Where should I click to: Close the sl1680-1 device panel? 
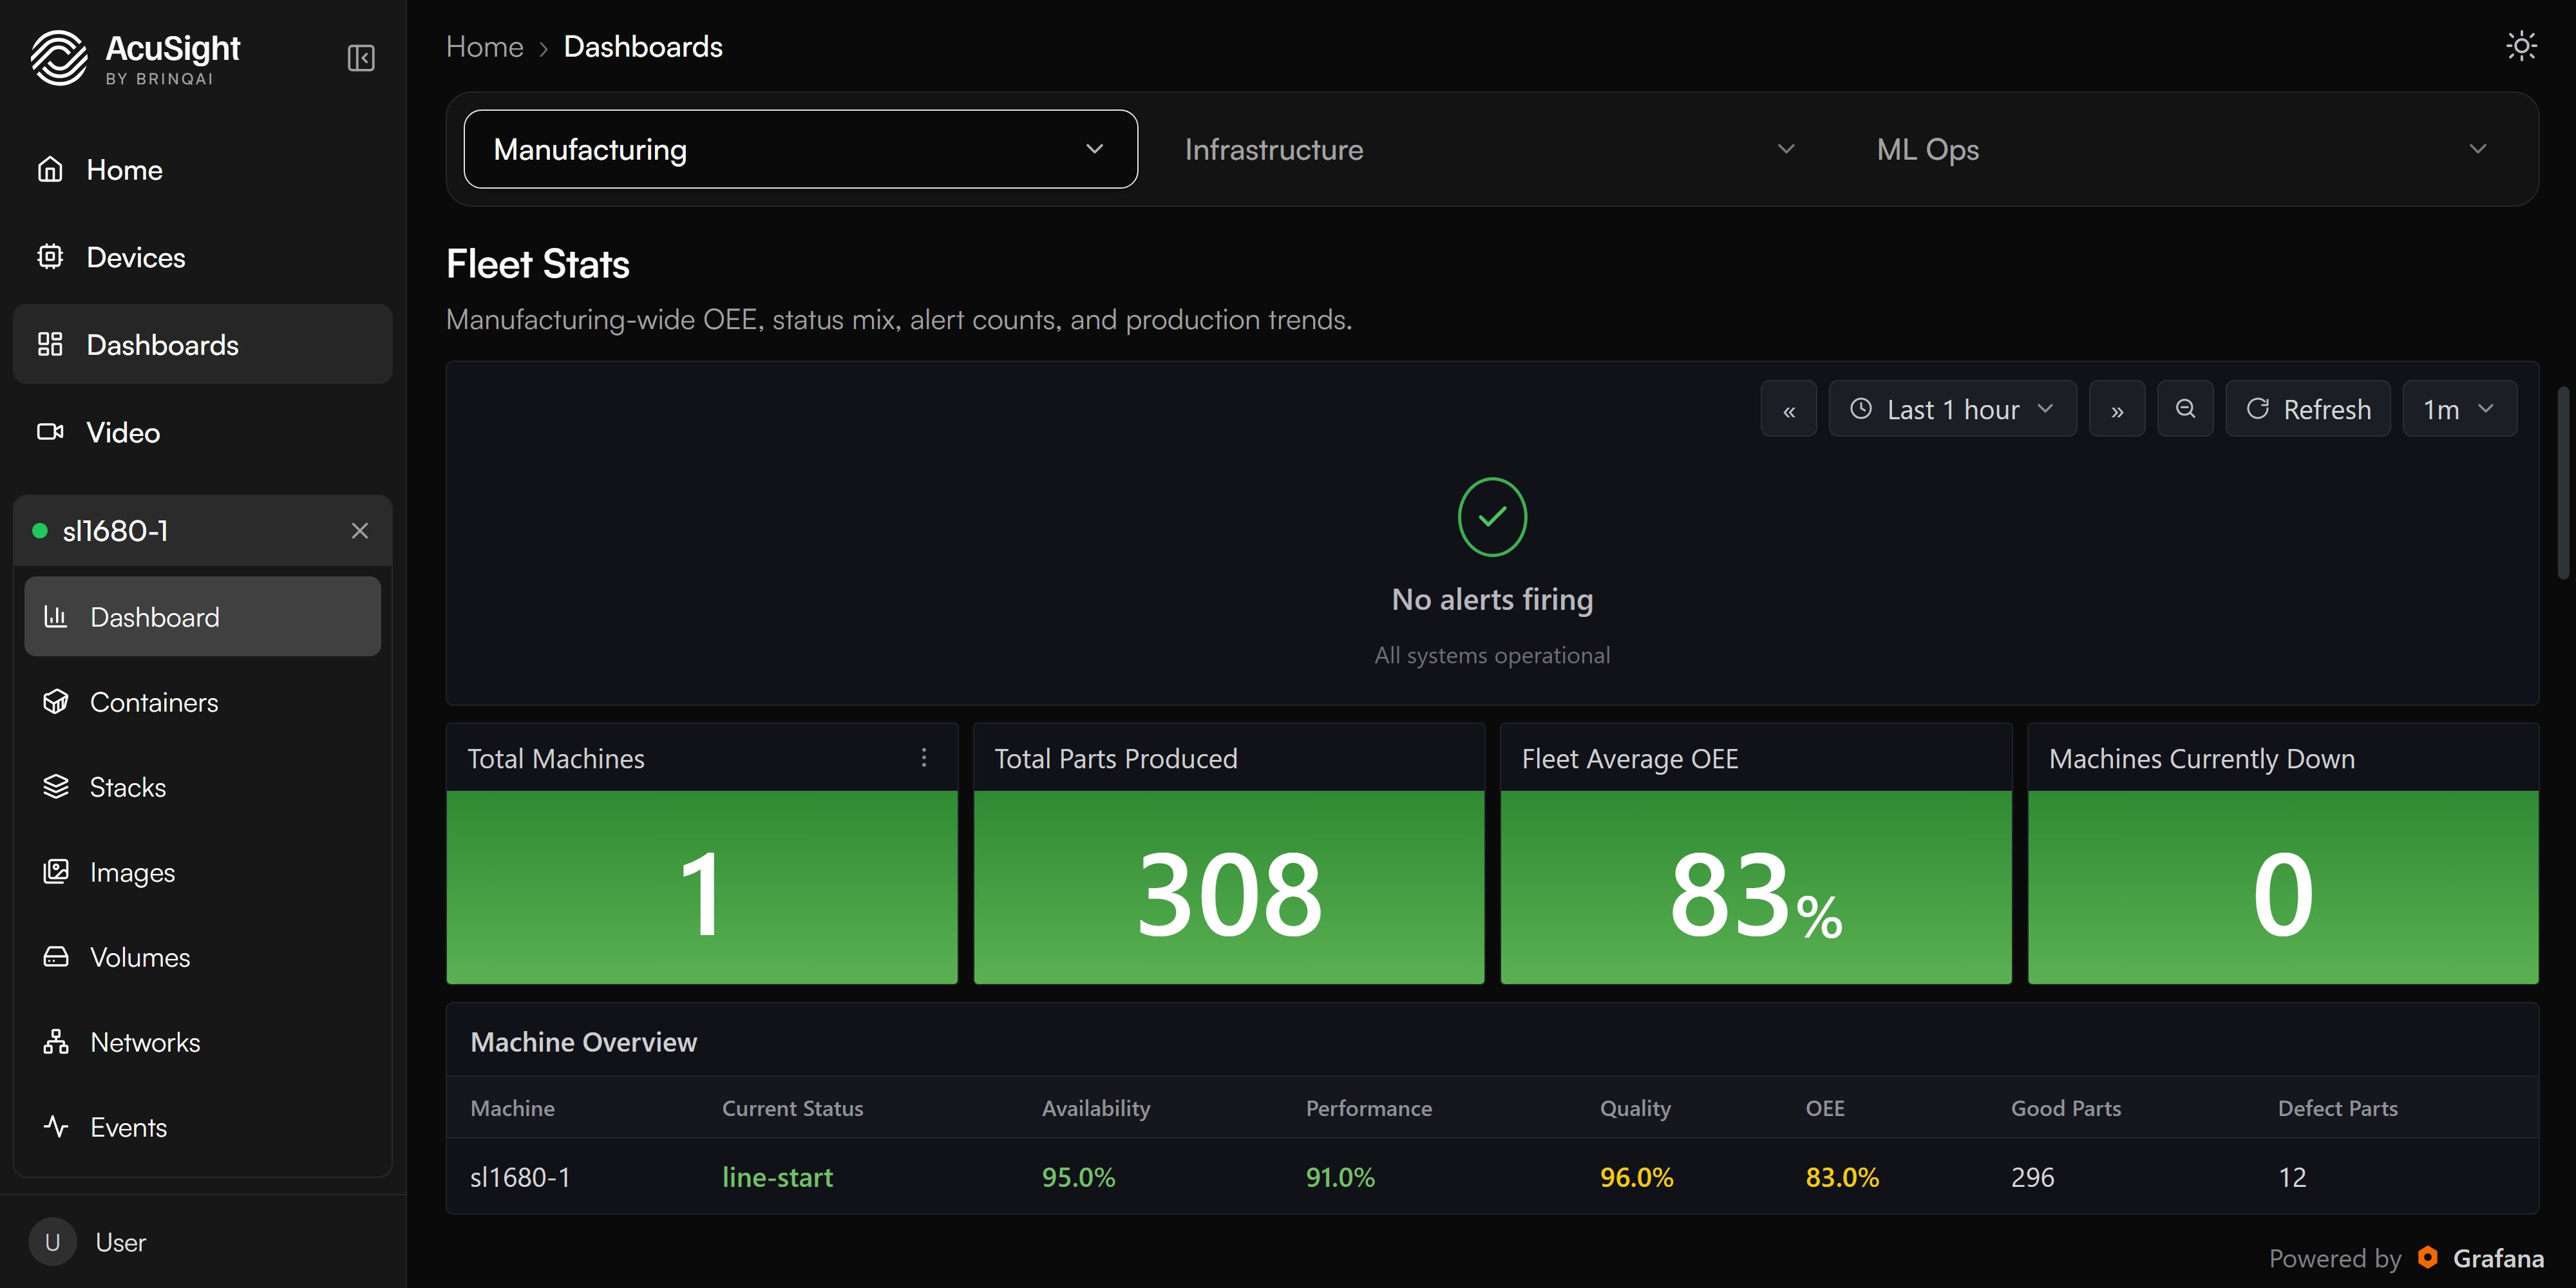[x=360, y=531]
